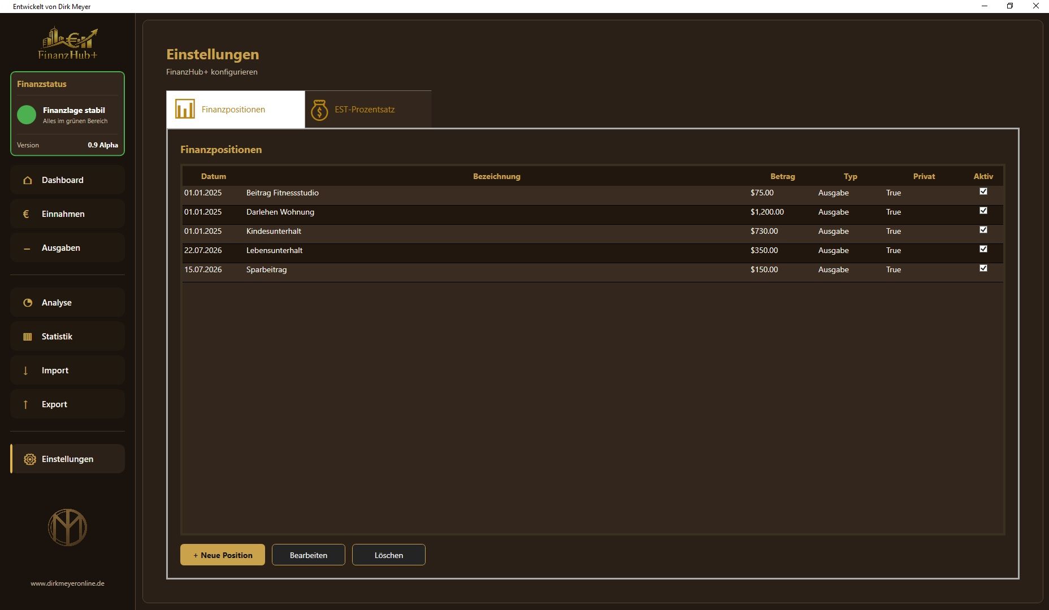Switch to Statistik view
This screenshot has height=610, width=1049.
tap(67, 337)
